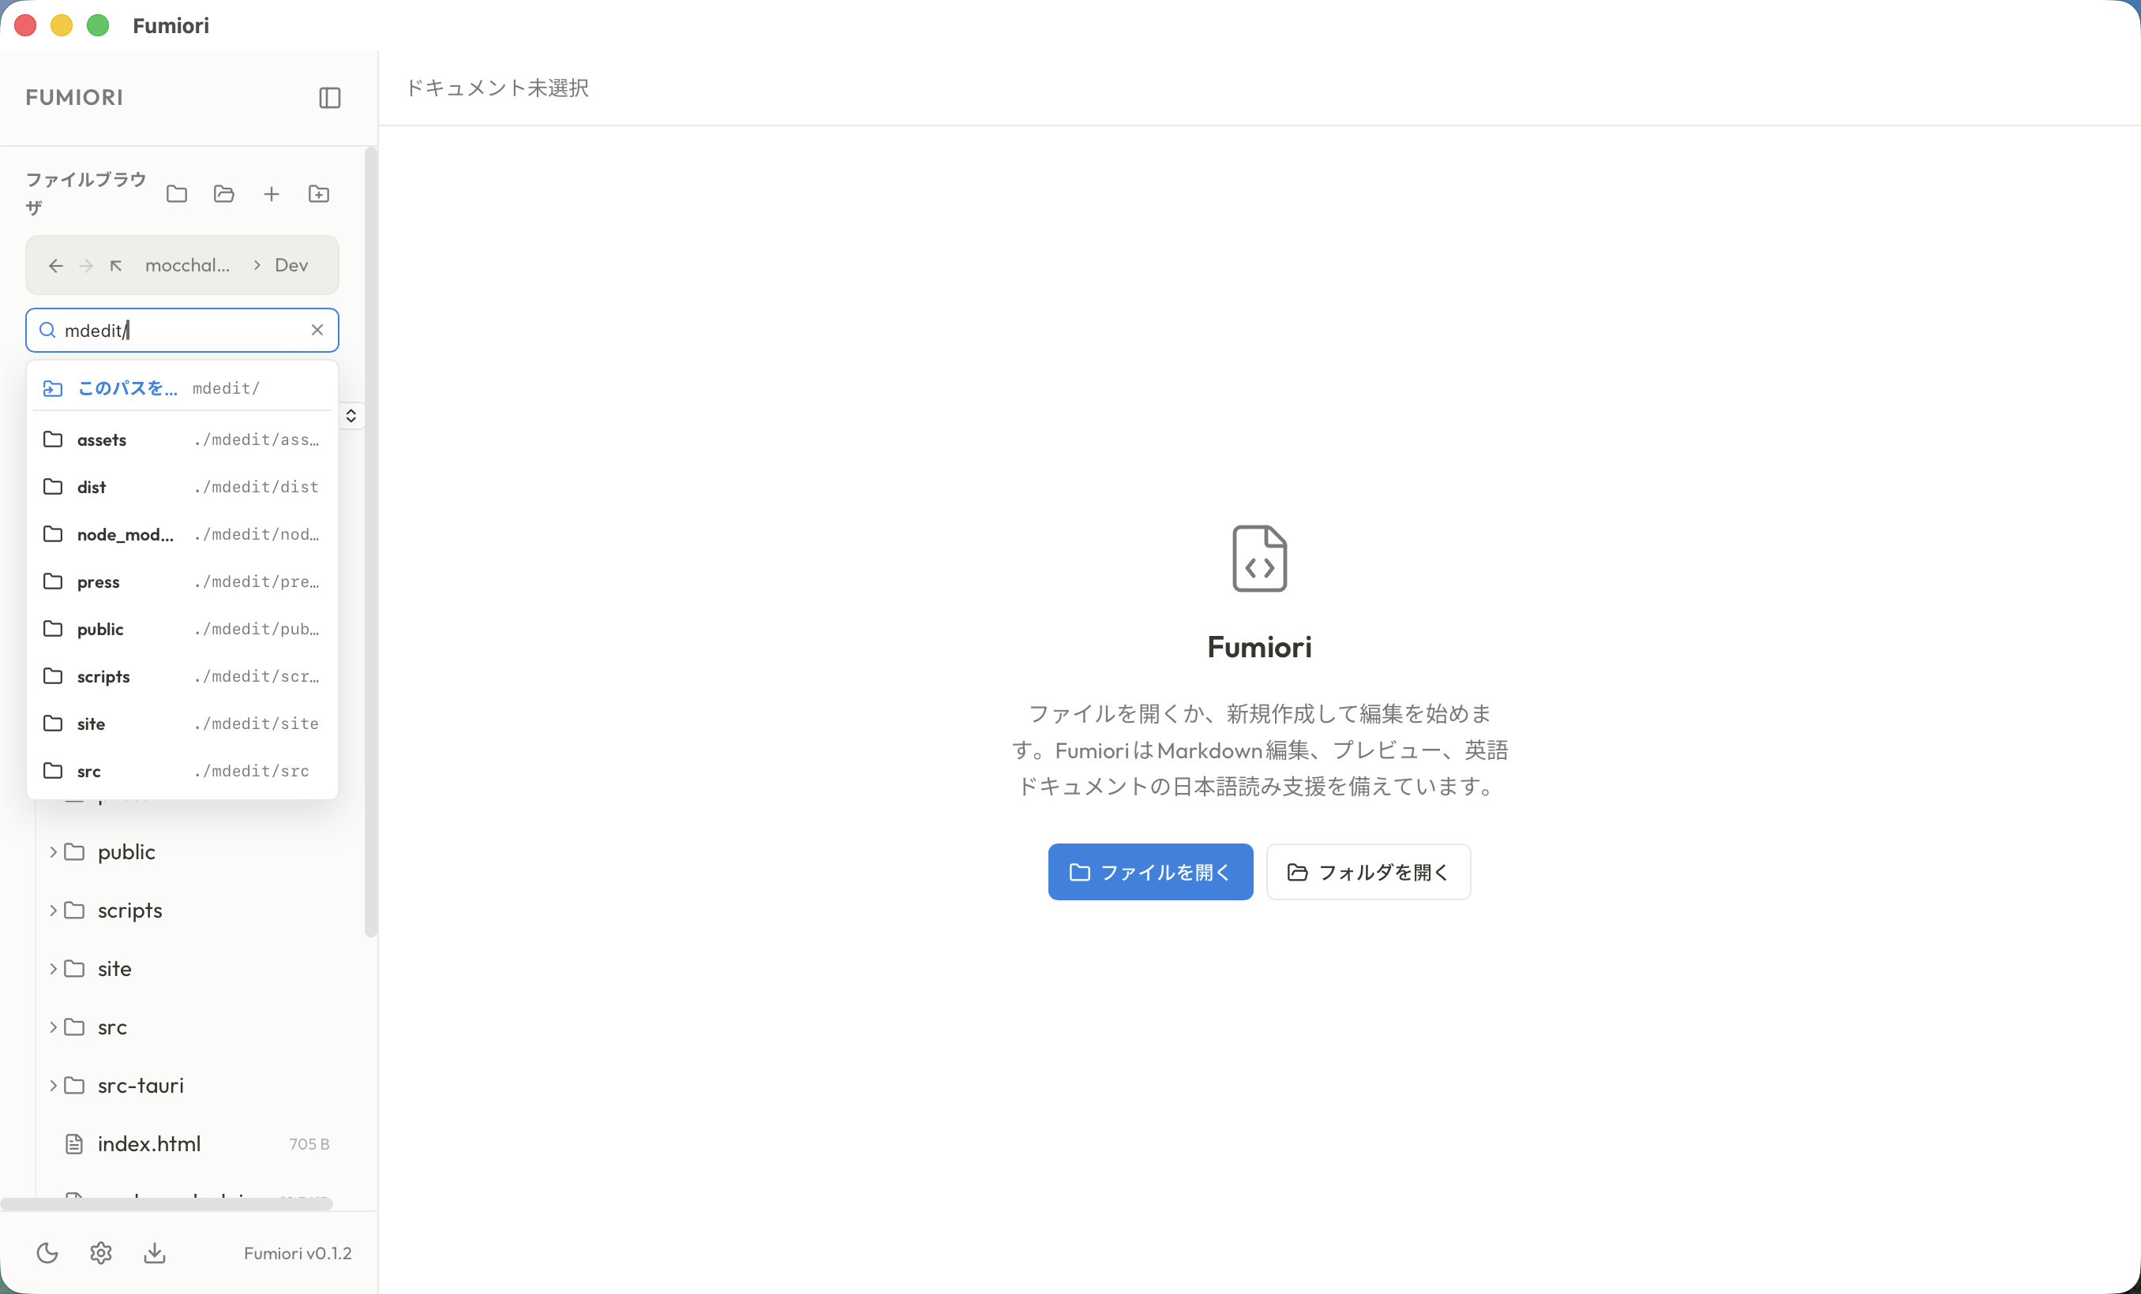Choose the assets folder suggestion
Screen dimensions: 2141x1294
point(182,439)
